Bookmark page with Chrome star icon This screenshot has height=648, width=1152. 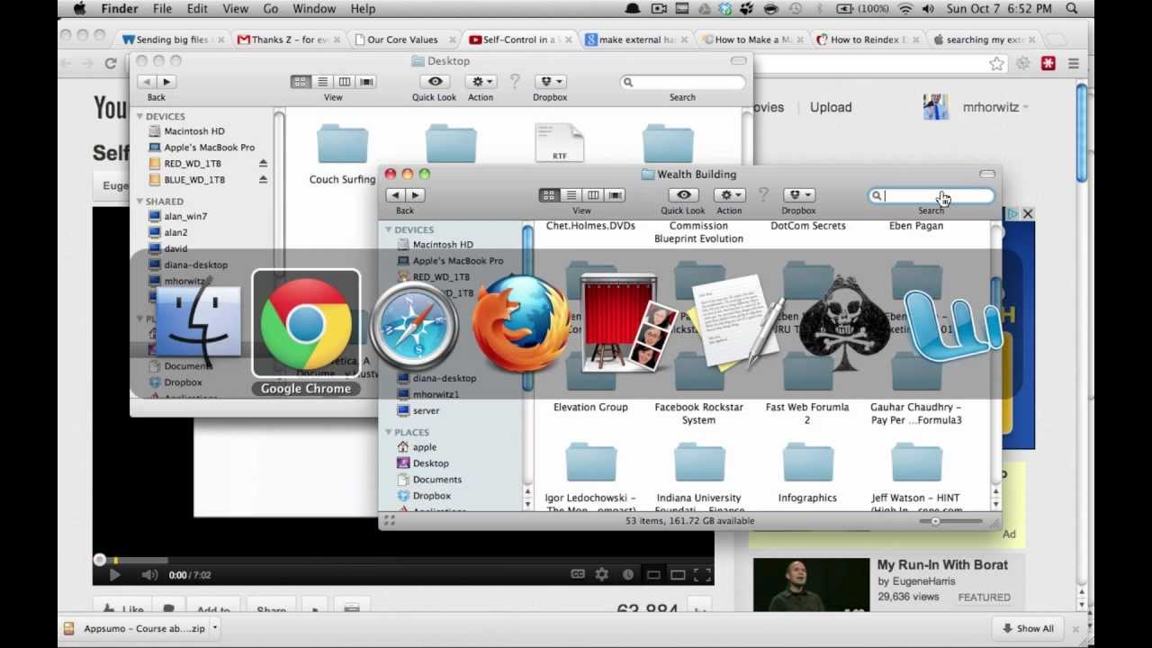tap(996, 64)
